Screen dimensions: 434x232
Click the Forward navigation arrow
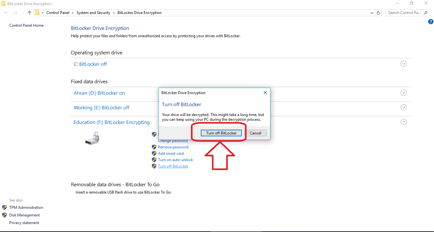click(15, 13)
